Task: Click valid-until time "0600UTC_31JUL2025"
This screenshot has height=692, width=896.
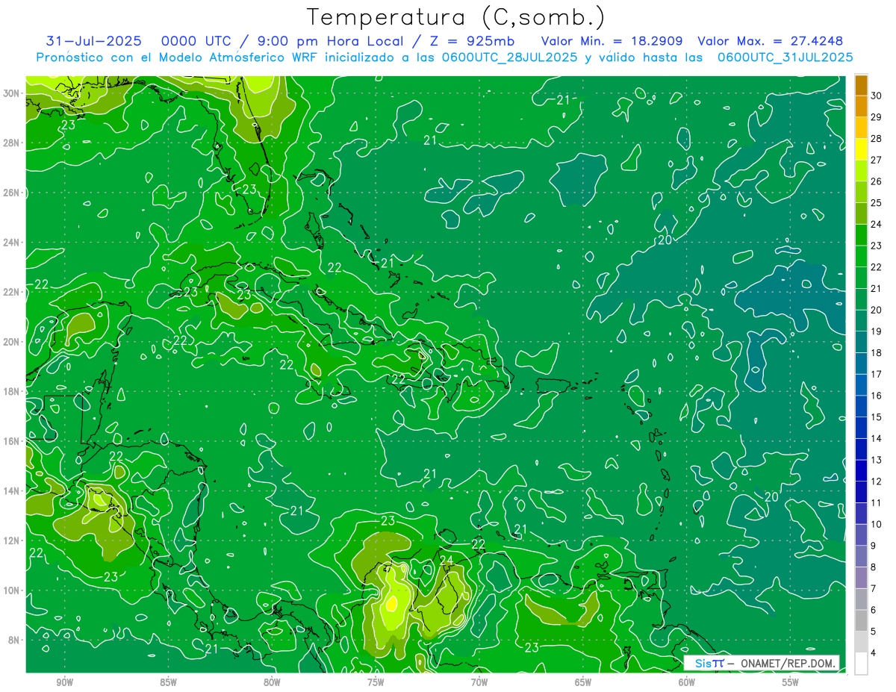Action: tap(785, 57)
